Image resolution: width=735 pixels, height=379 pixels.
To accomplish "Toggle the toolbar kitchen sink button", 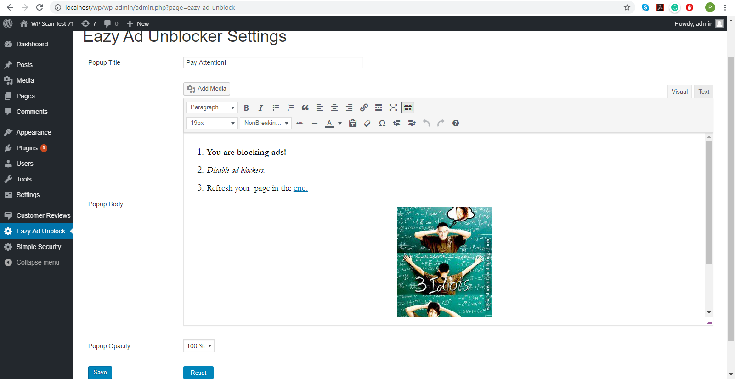I will (408, 107).
